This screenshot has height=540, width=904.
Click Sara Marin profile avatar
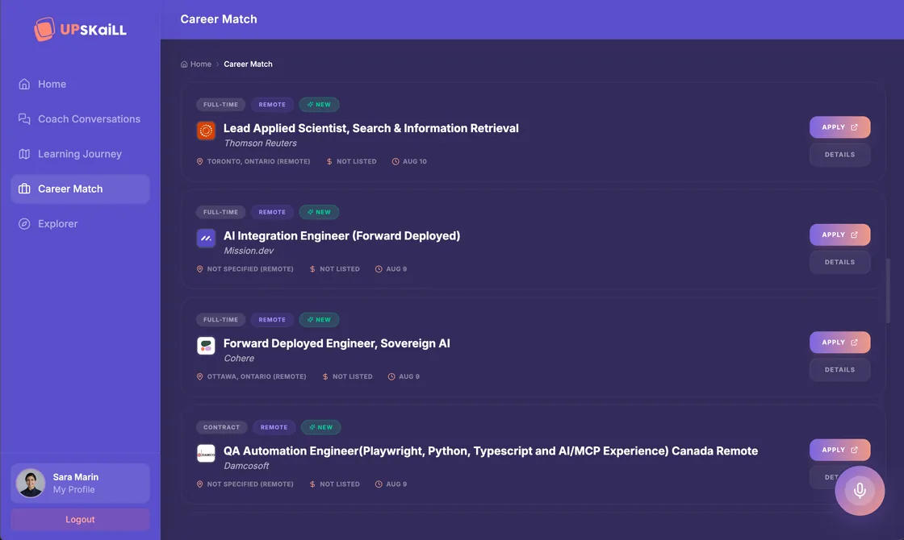31,483
